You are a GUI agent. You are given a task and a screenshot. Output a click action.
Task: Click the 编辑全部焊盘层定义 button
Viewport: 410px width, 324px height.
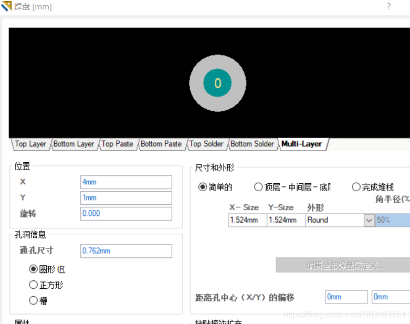(343, 265)
